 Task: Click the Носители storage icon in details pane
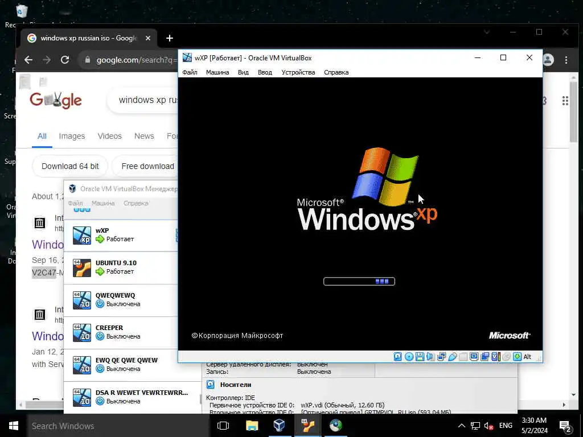tap(211, 385)
